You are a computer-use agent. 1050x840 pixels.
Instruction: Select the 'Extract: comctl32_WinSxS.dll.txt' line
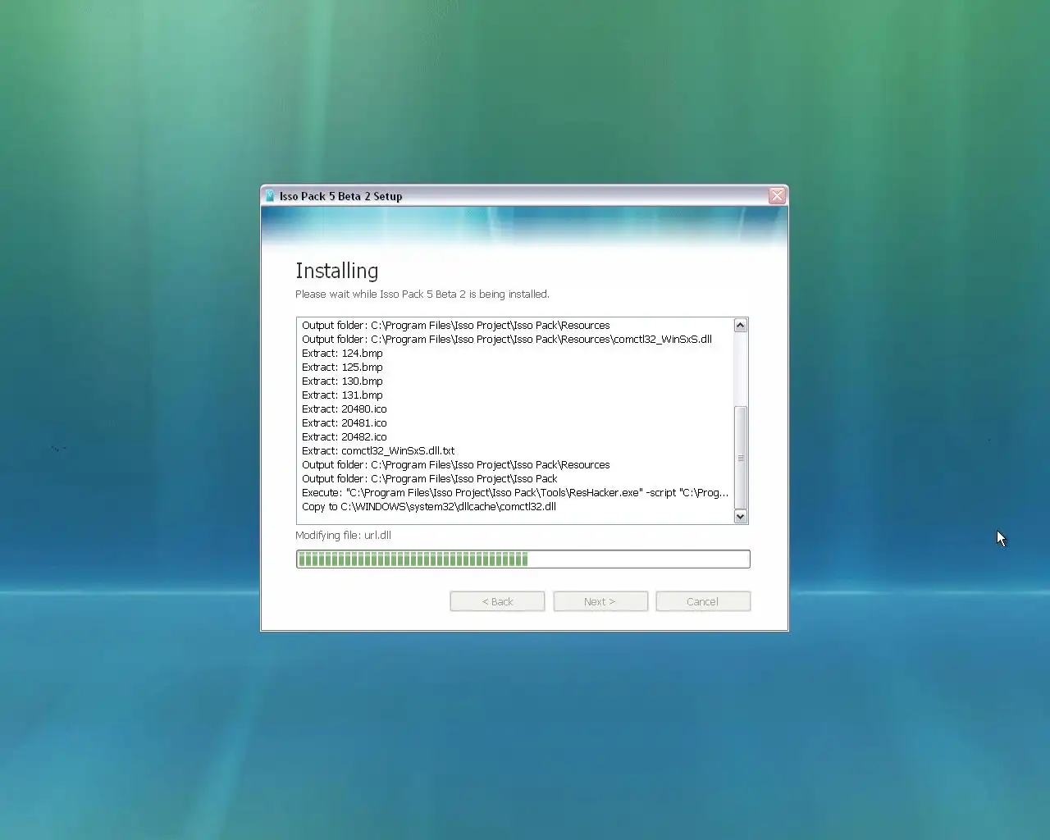pos(378,451)
